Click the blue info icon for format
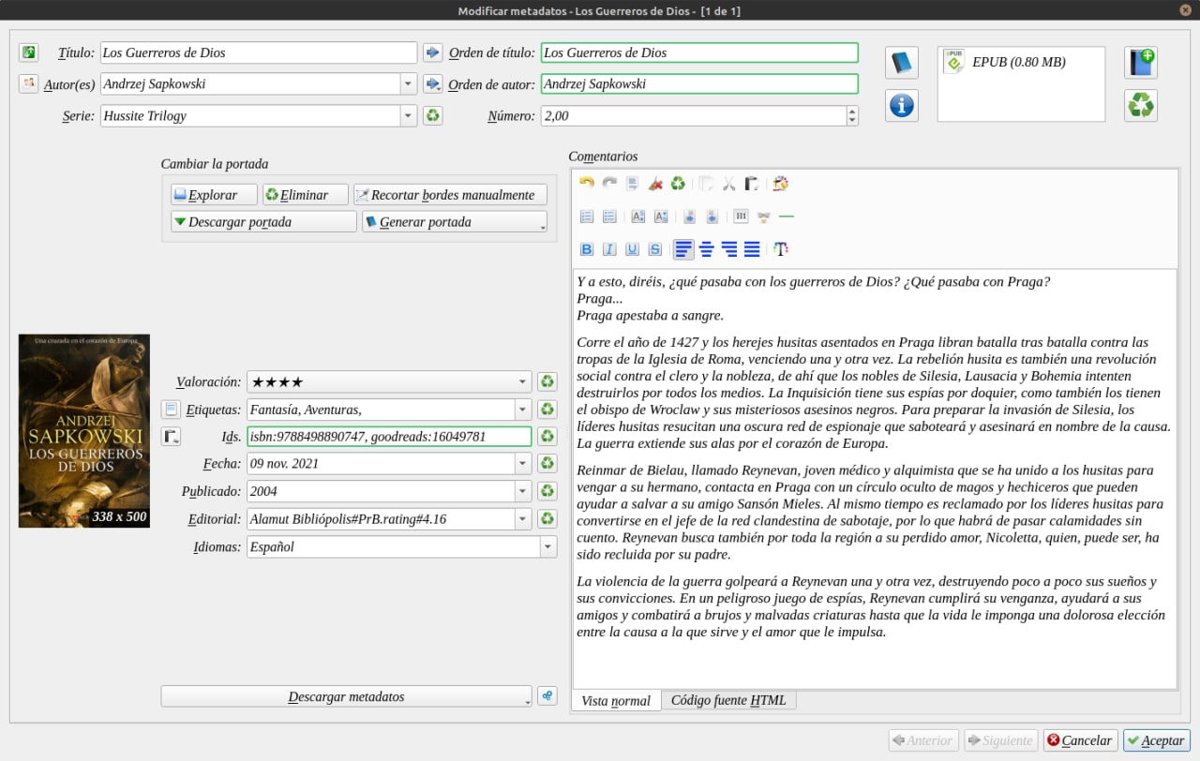 pos(901,106)
